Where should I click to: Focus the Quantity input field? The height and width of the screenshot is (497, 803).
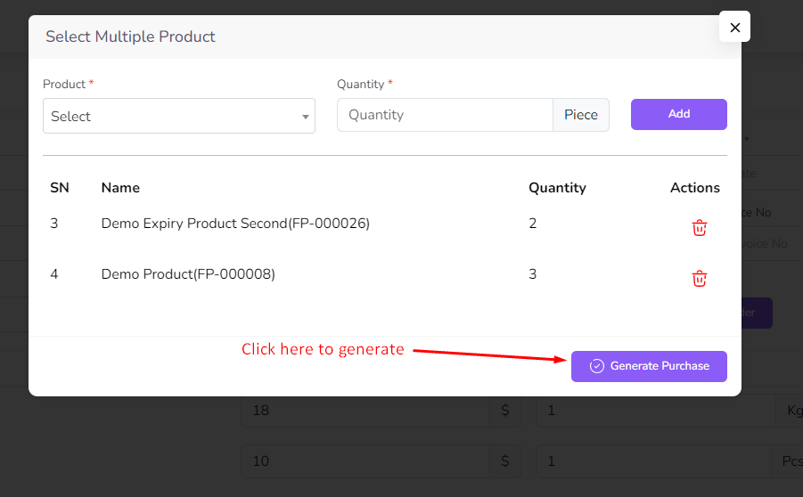(445, 115)
